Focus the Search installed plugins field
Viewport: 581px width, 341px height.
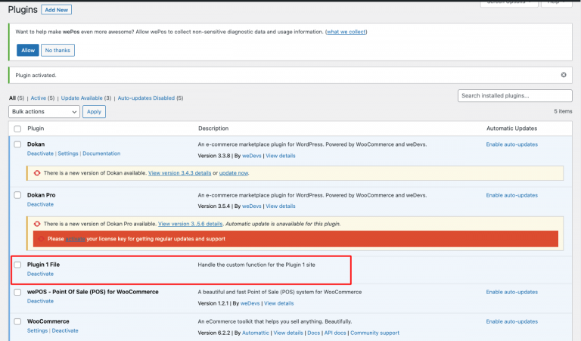(x=514, y=95)
